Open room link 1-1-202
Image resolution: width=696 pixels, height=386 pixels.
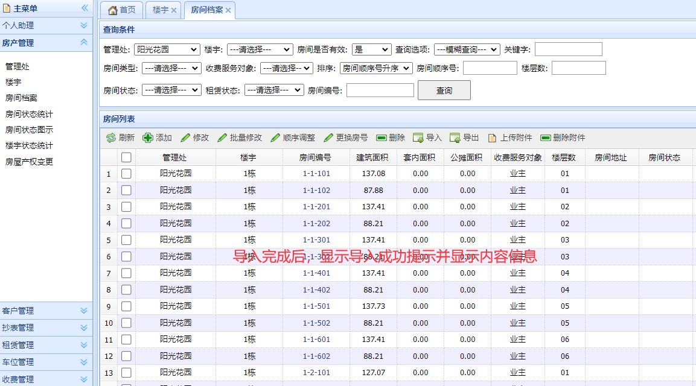316,224
